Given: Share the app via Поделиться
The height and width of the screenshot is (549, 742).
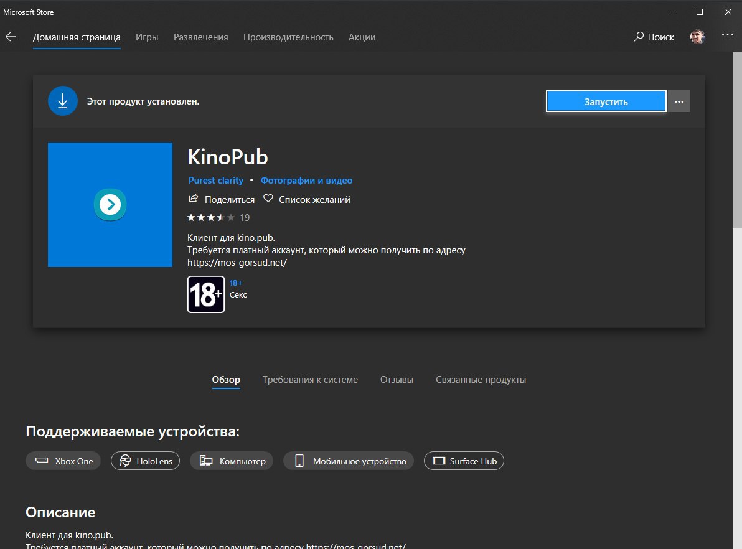Looking at the screenshot, I should click(x=222, y=199).
